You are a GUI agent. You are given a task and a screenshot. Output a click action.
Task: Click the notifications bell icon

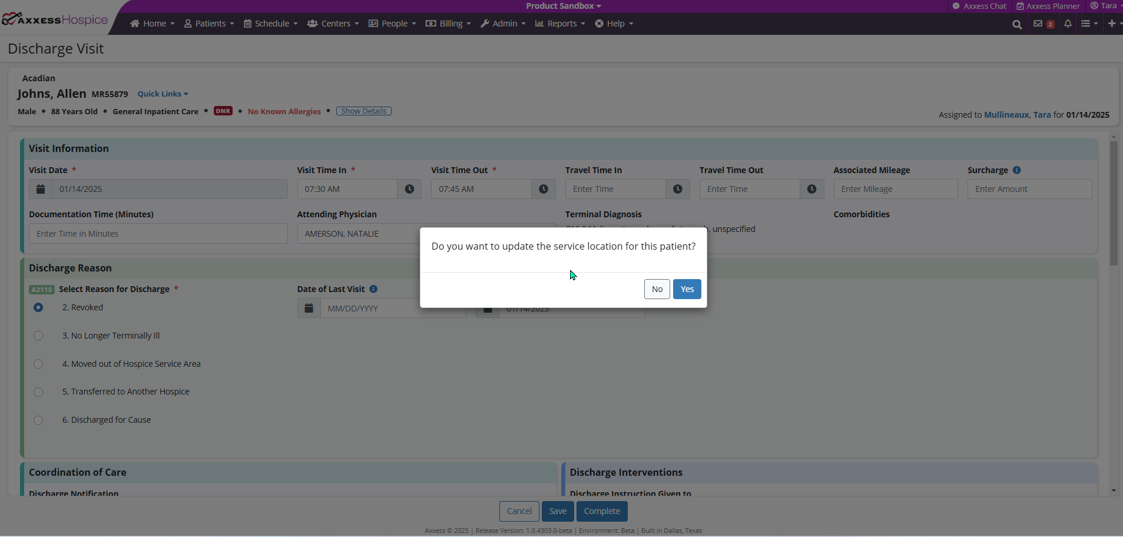pyautogui.click(x=1068, y=24)
